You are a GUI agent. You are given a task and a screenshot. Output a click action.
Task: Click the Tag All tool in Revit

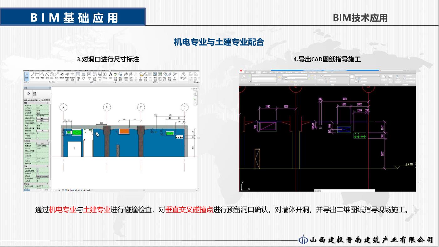(x=131, y=77)
